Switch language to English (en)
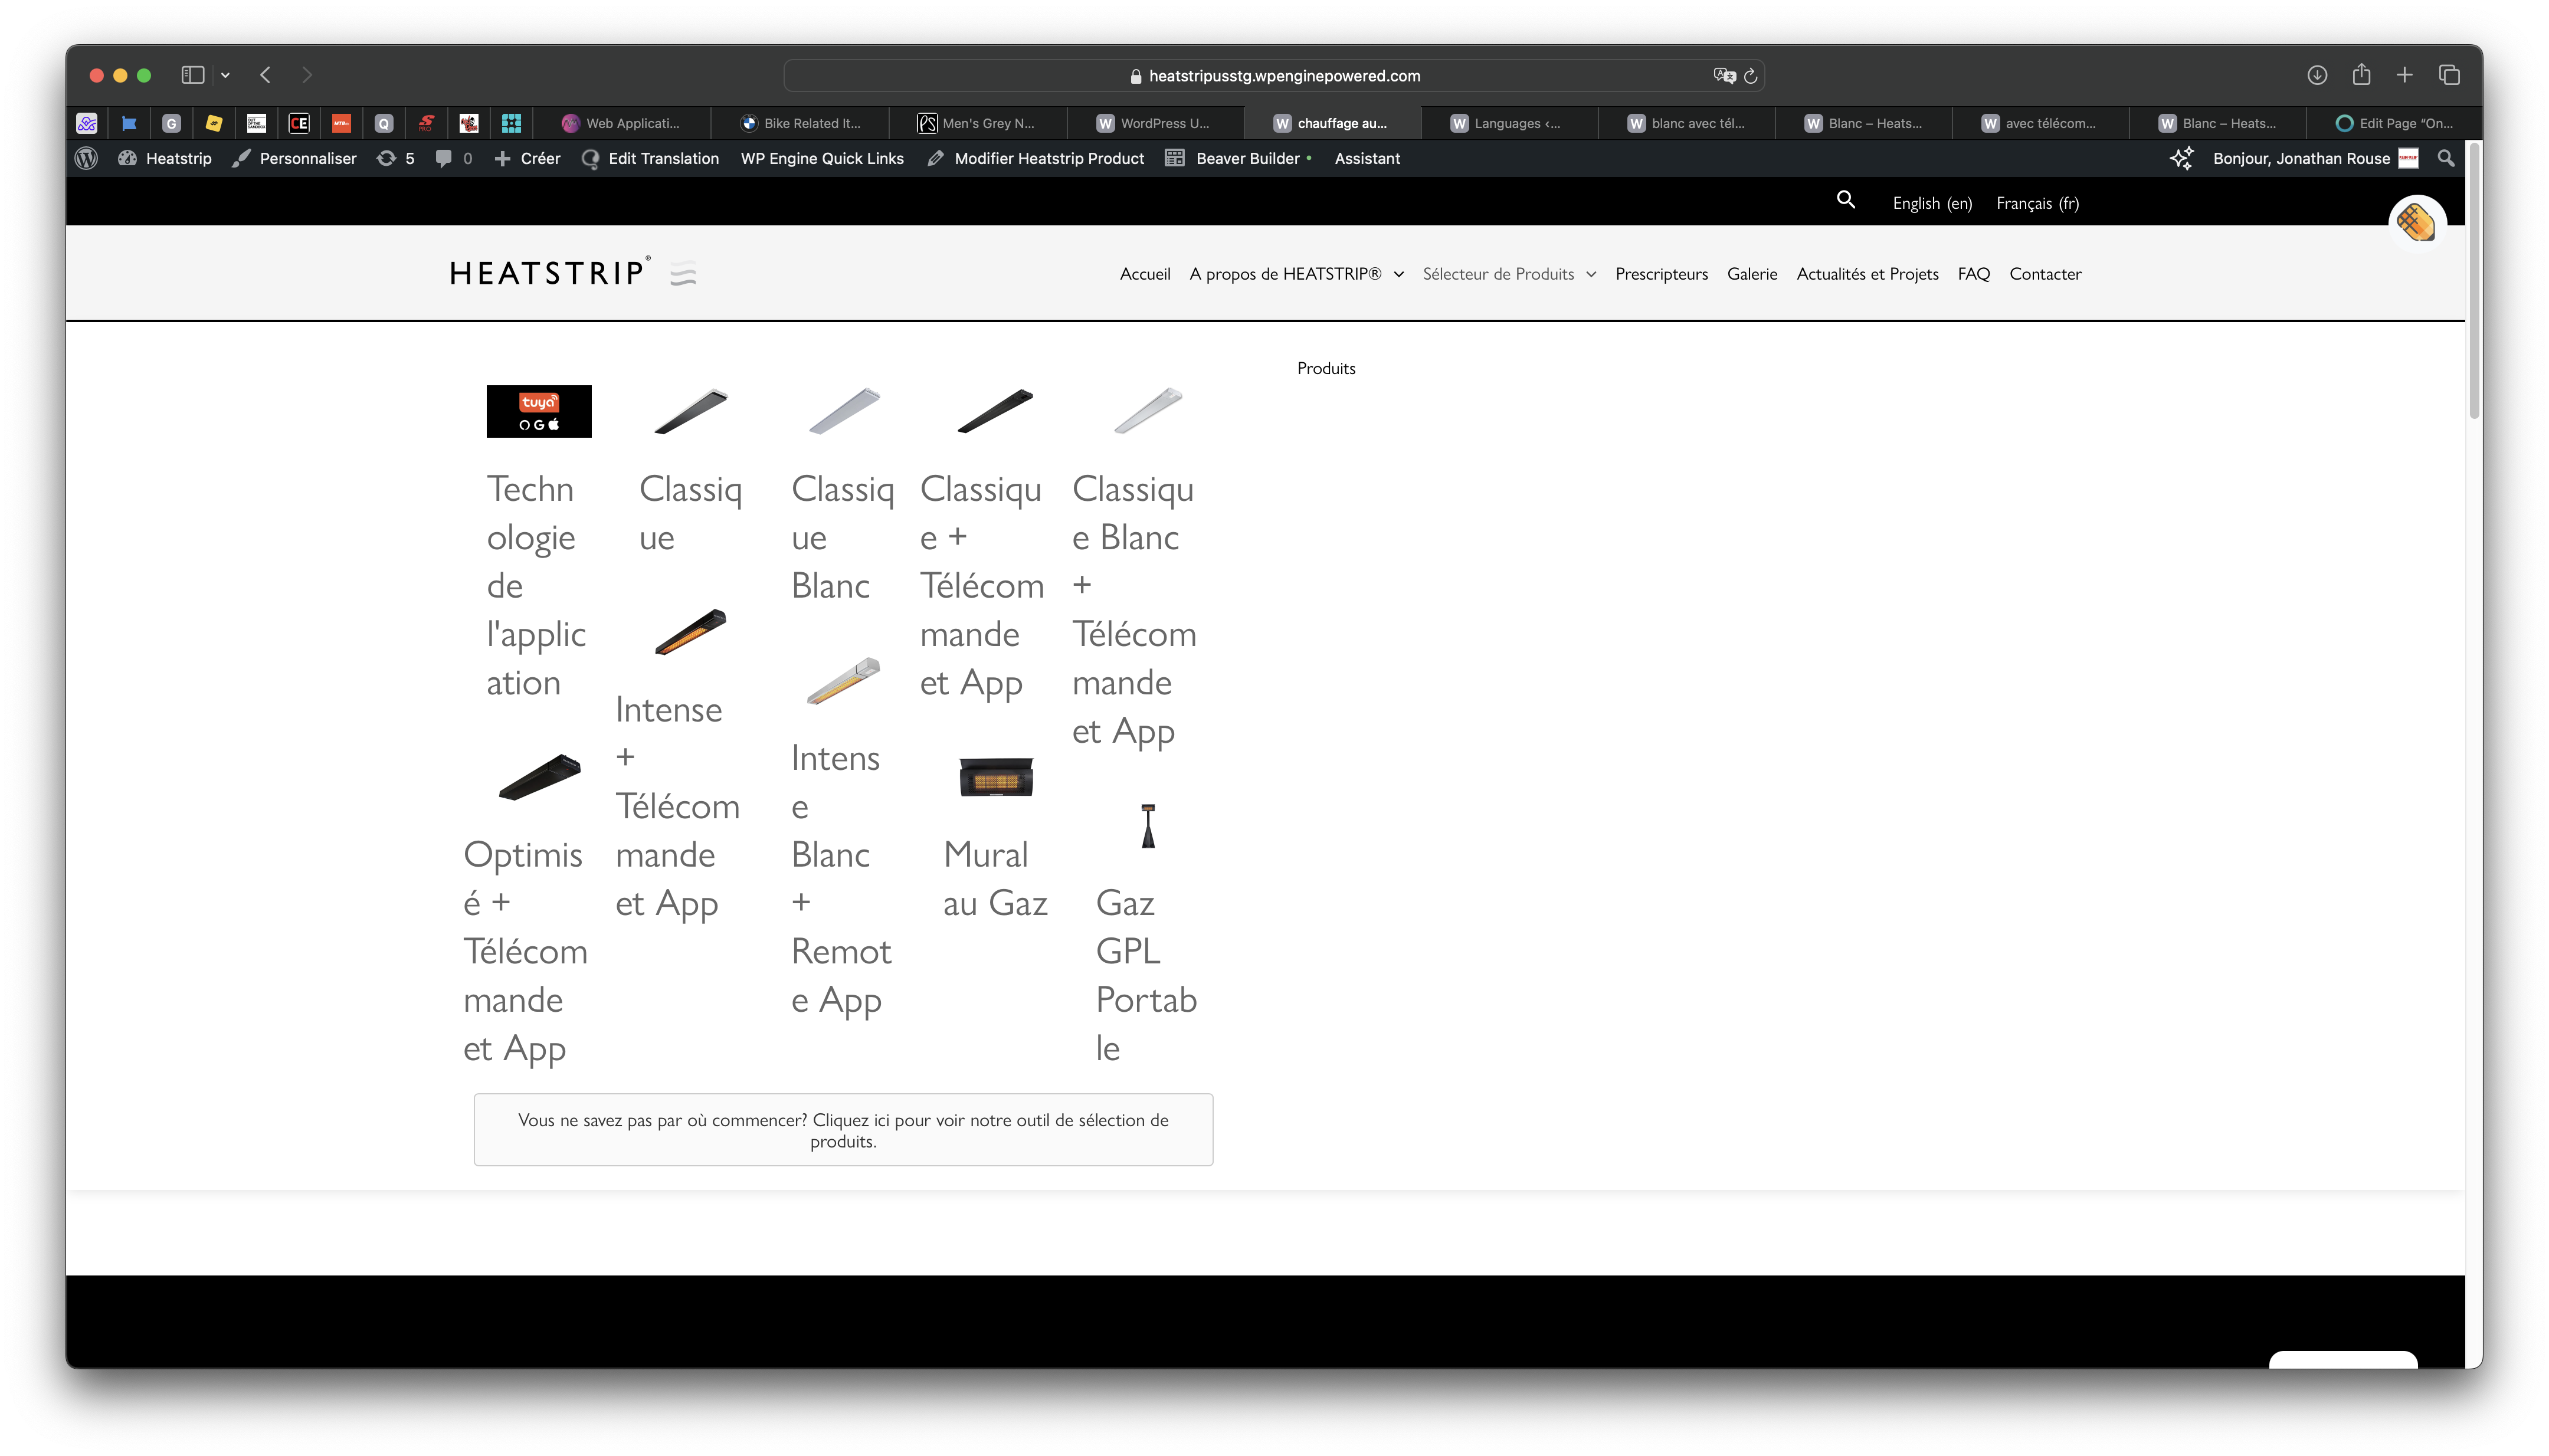2549x1456 pixels. pyautogui.click(x=1932, y=203)
